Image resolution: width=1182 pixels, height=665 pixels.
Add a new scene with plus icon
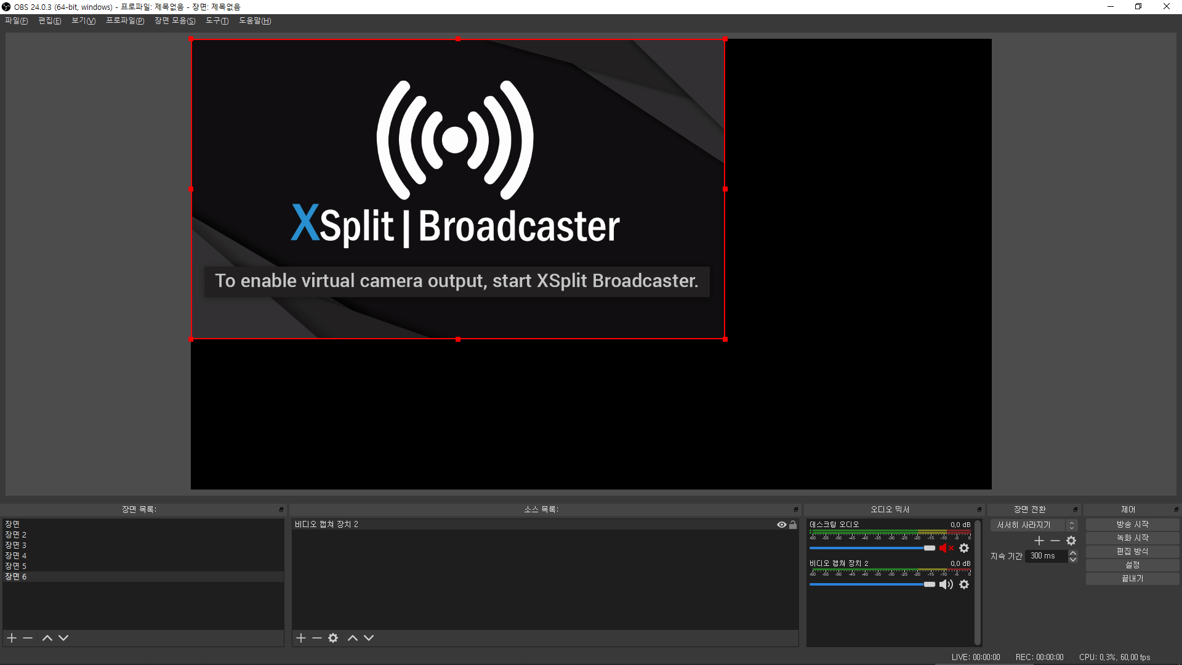click(x=12, y=638)
